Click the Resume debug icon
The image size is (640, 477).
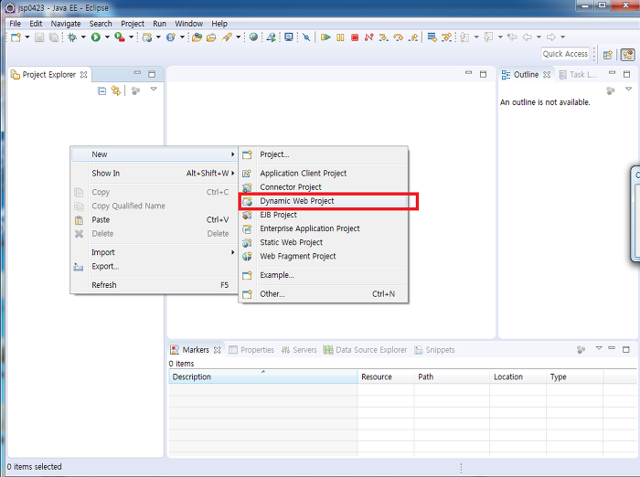pyautogui.click(x=325, y=37)
